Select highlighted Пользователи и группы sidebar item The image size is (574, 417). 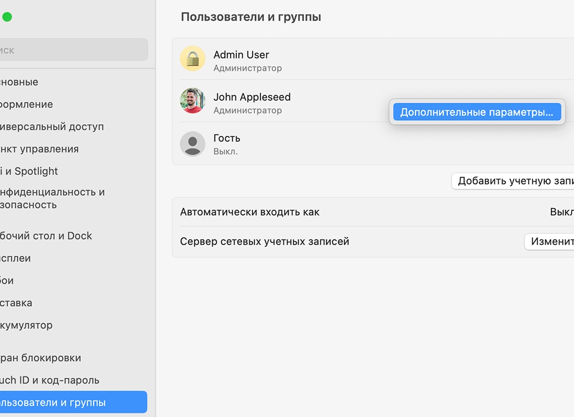coord(73,402)
